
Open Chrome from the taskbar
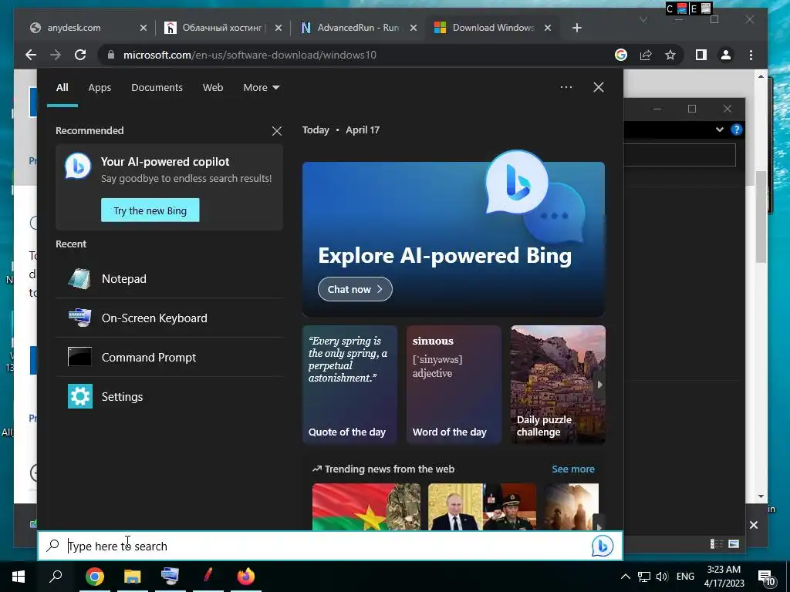click(x=95, y=577)
